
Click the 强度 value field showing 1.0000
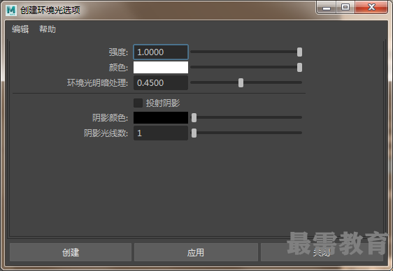pyautogui.click(x=161, y=52)
